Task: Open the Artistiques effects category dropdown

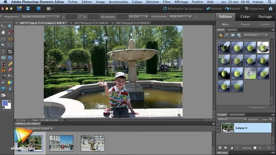Action: coord(256,35)
